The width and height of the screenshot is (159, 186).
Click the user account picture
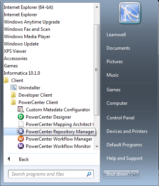130,13
